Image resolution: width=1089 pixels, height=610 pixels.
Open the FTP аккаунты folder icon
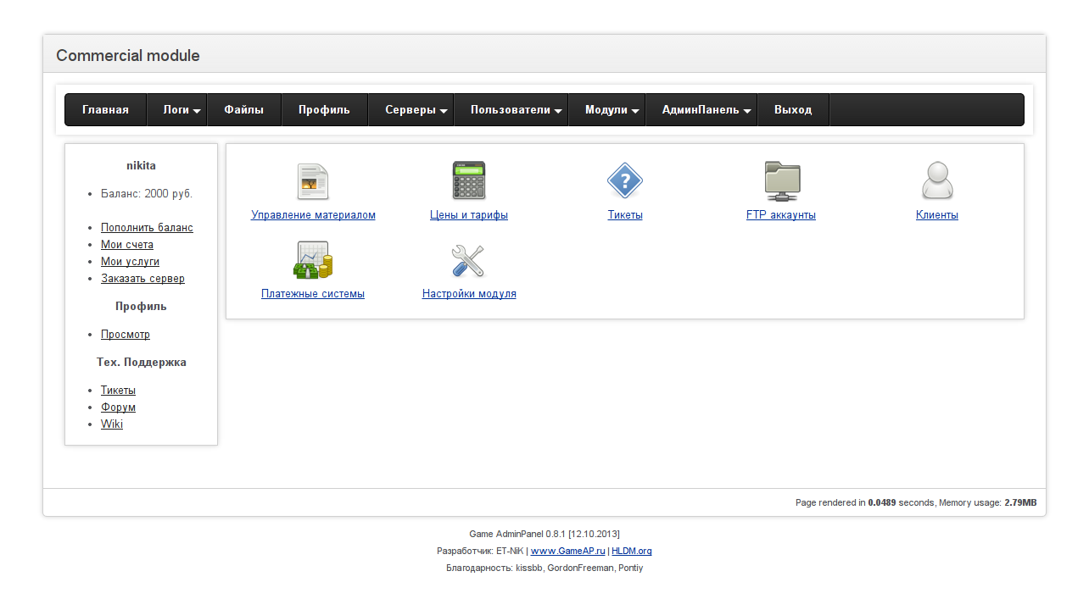click(x=781, y=181)
